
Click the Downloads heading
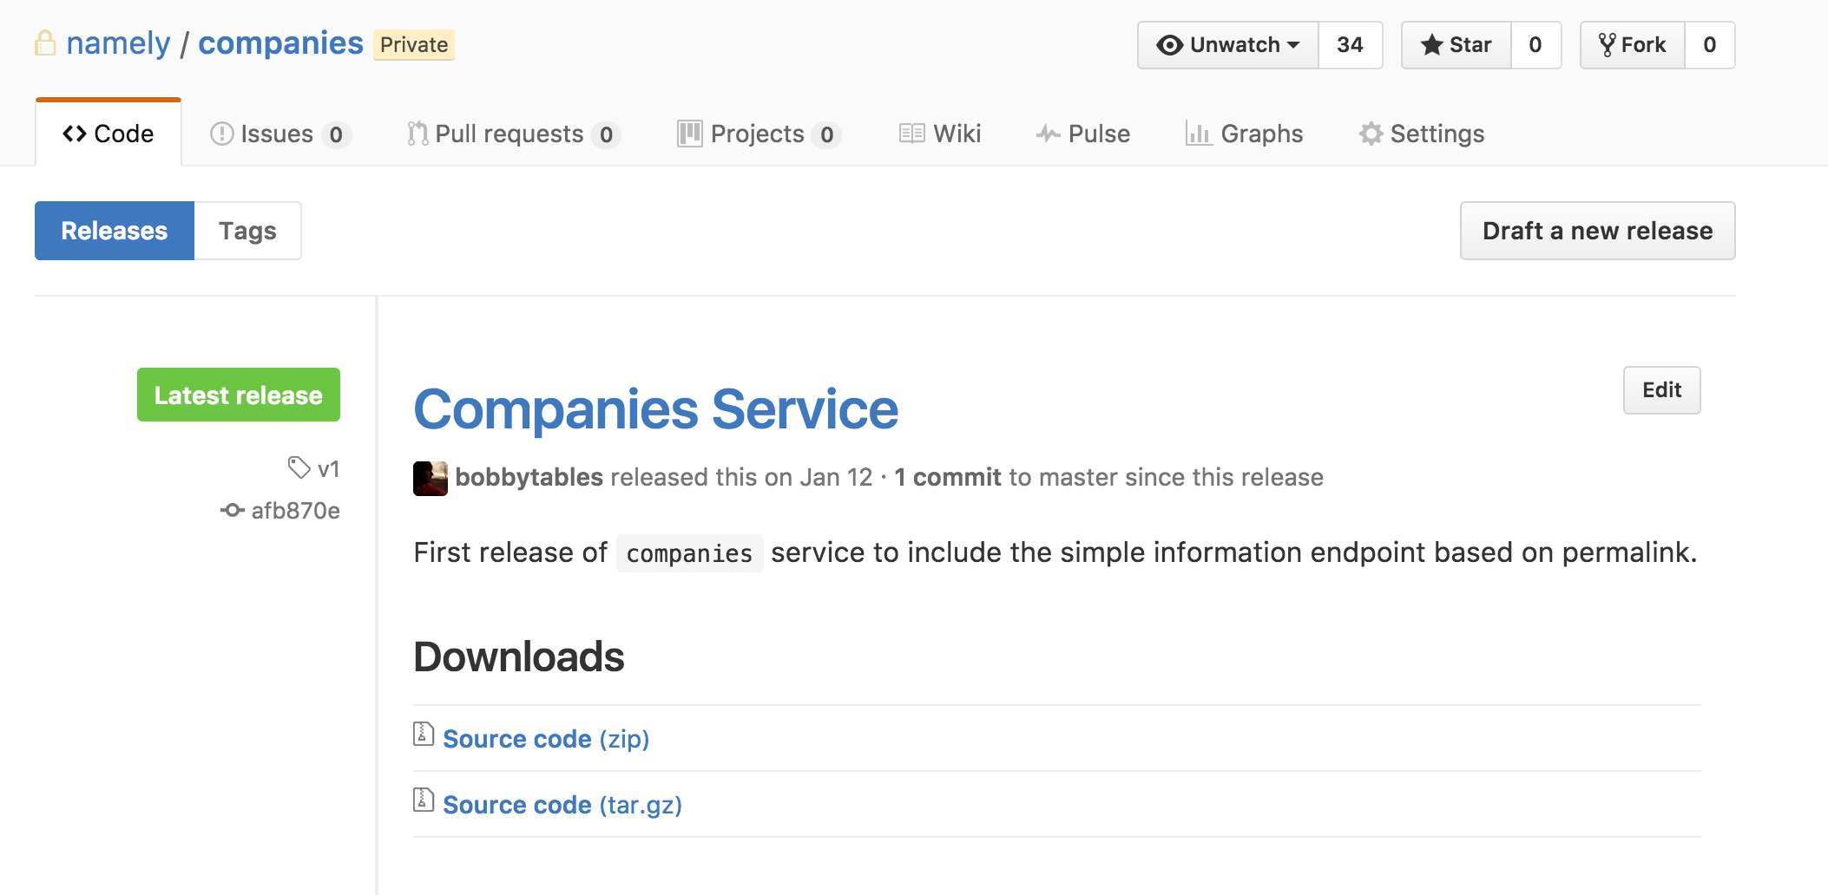pos(519,657)
